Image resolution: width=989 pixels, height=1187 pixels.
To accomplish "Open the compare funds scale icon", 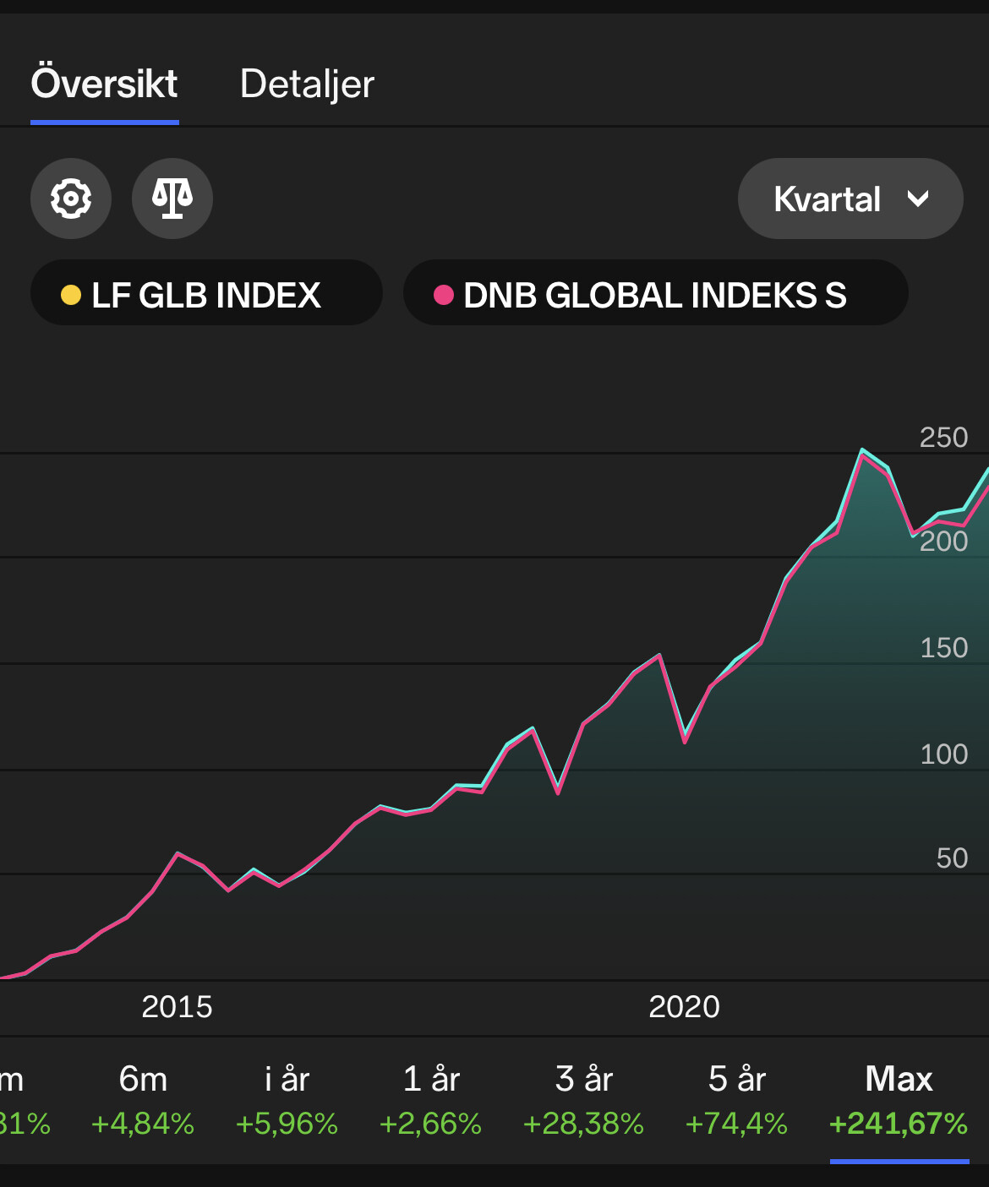I will click(x=172, y=199).
